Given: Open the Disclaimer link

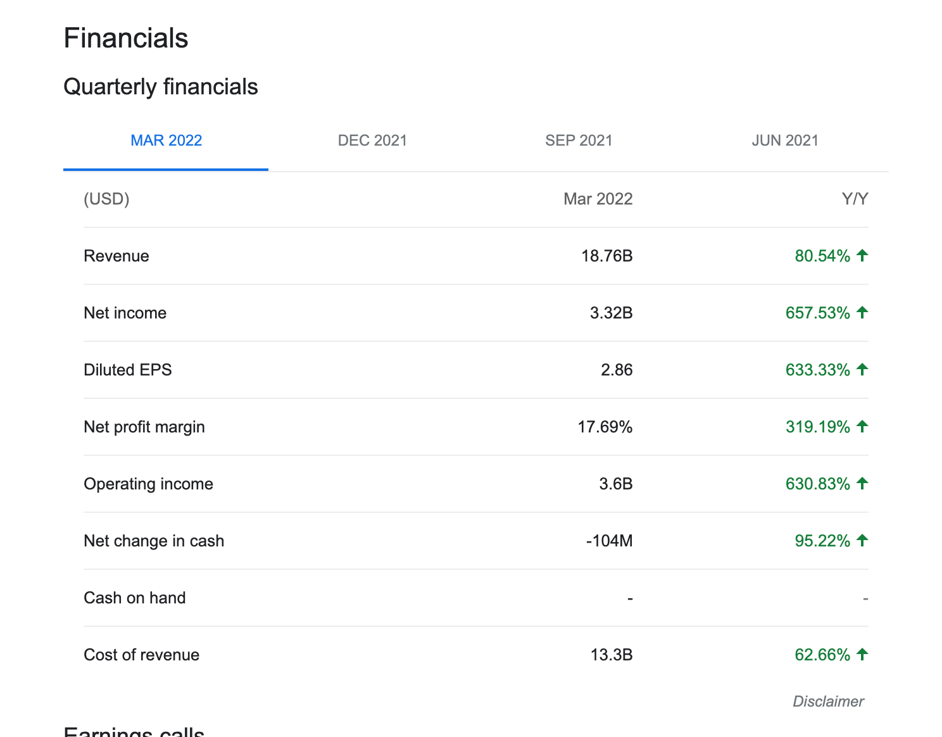Looking at the screenshot, I should 828,702.
